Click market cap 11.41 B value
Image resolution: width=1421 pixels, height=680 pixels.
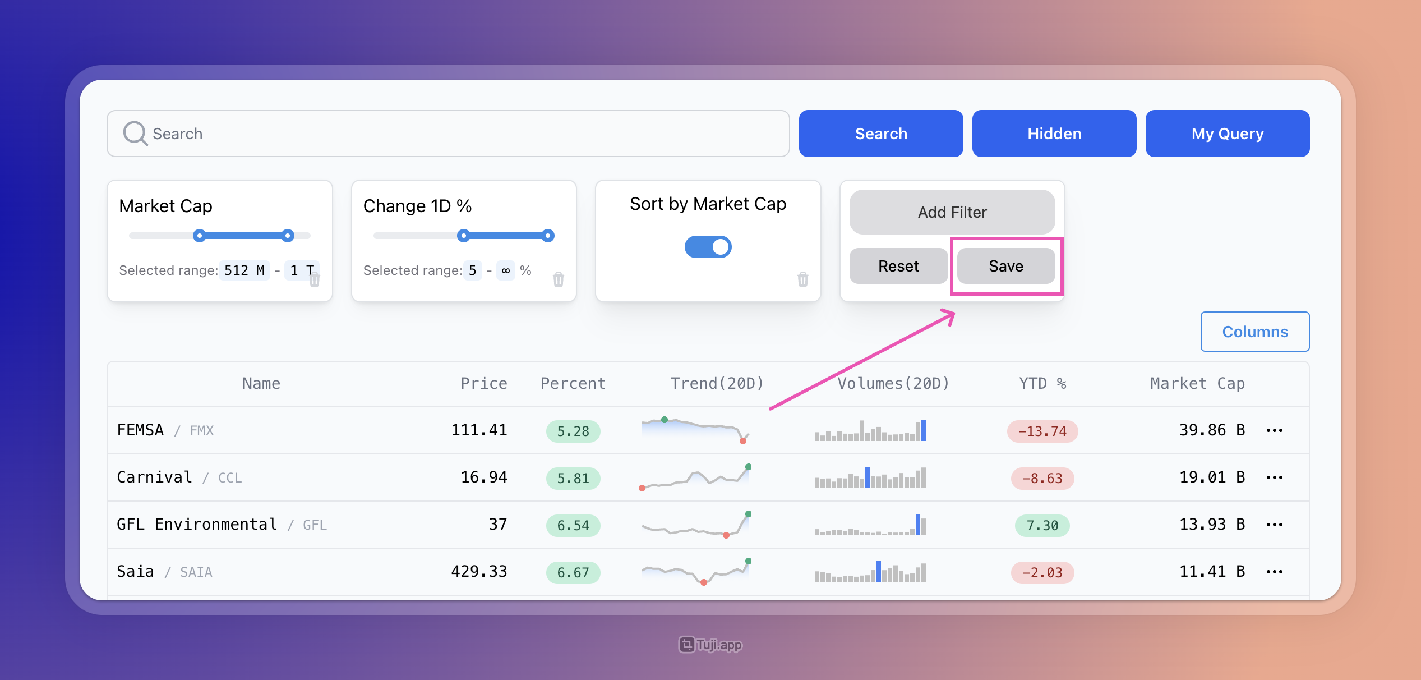click(x=1212, y=572)
